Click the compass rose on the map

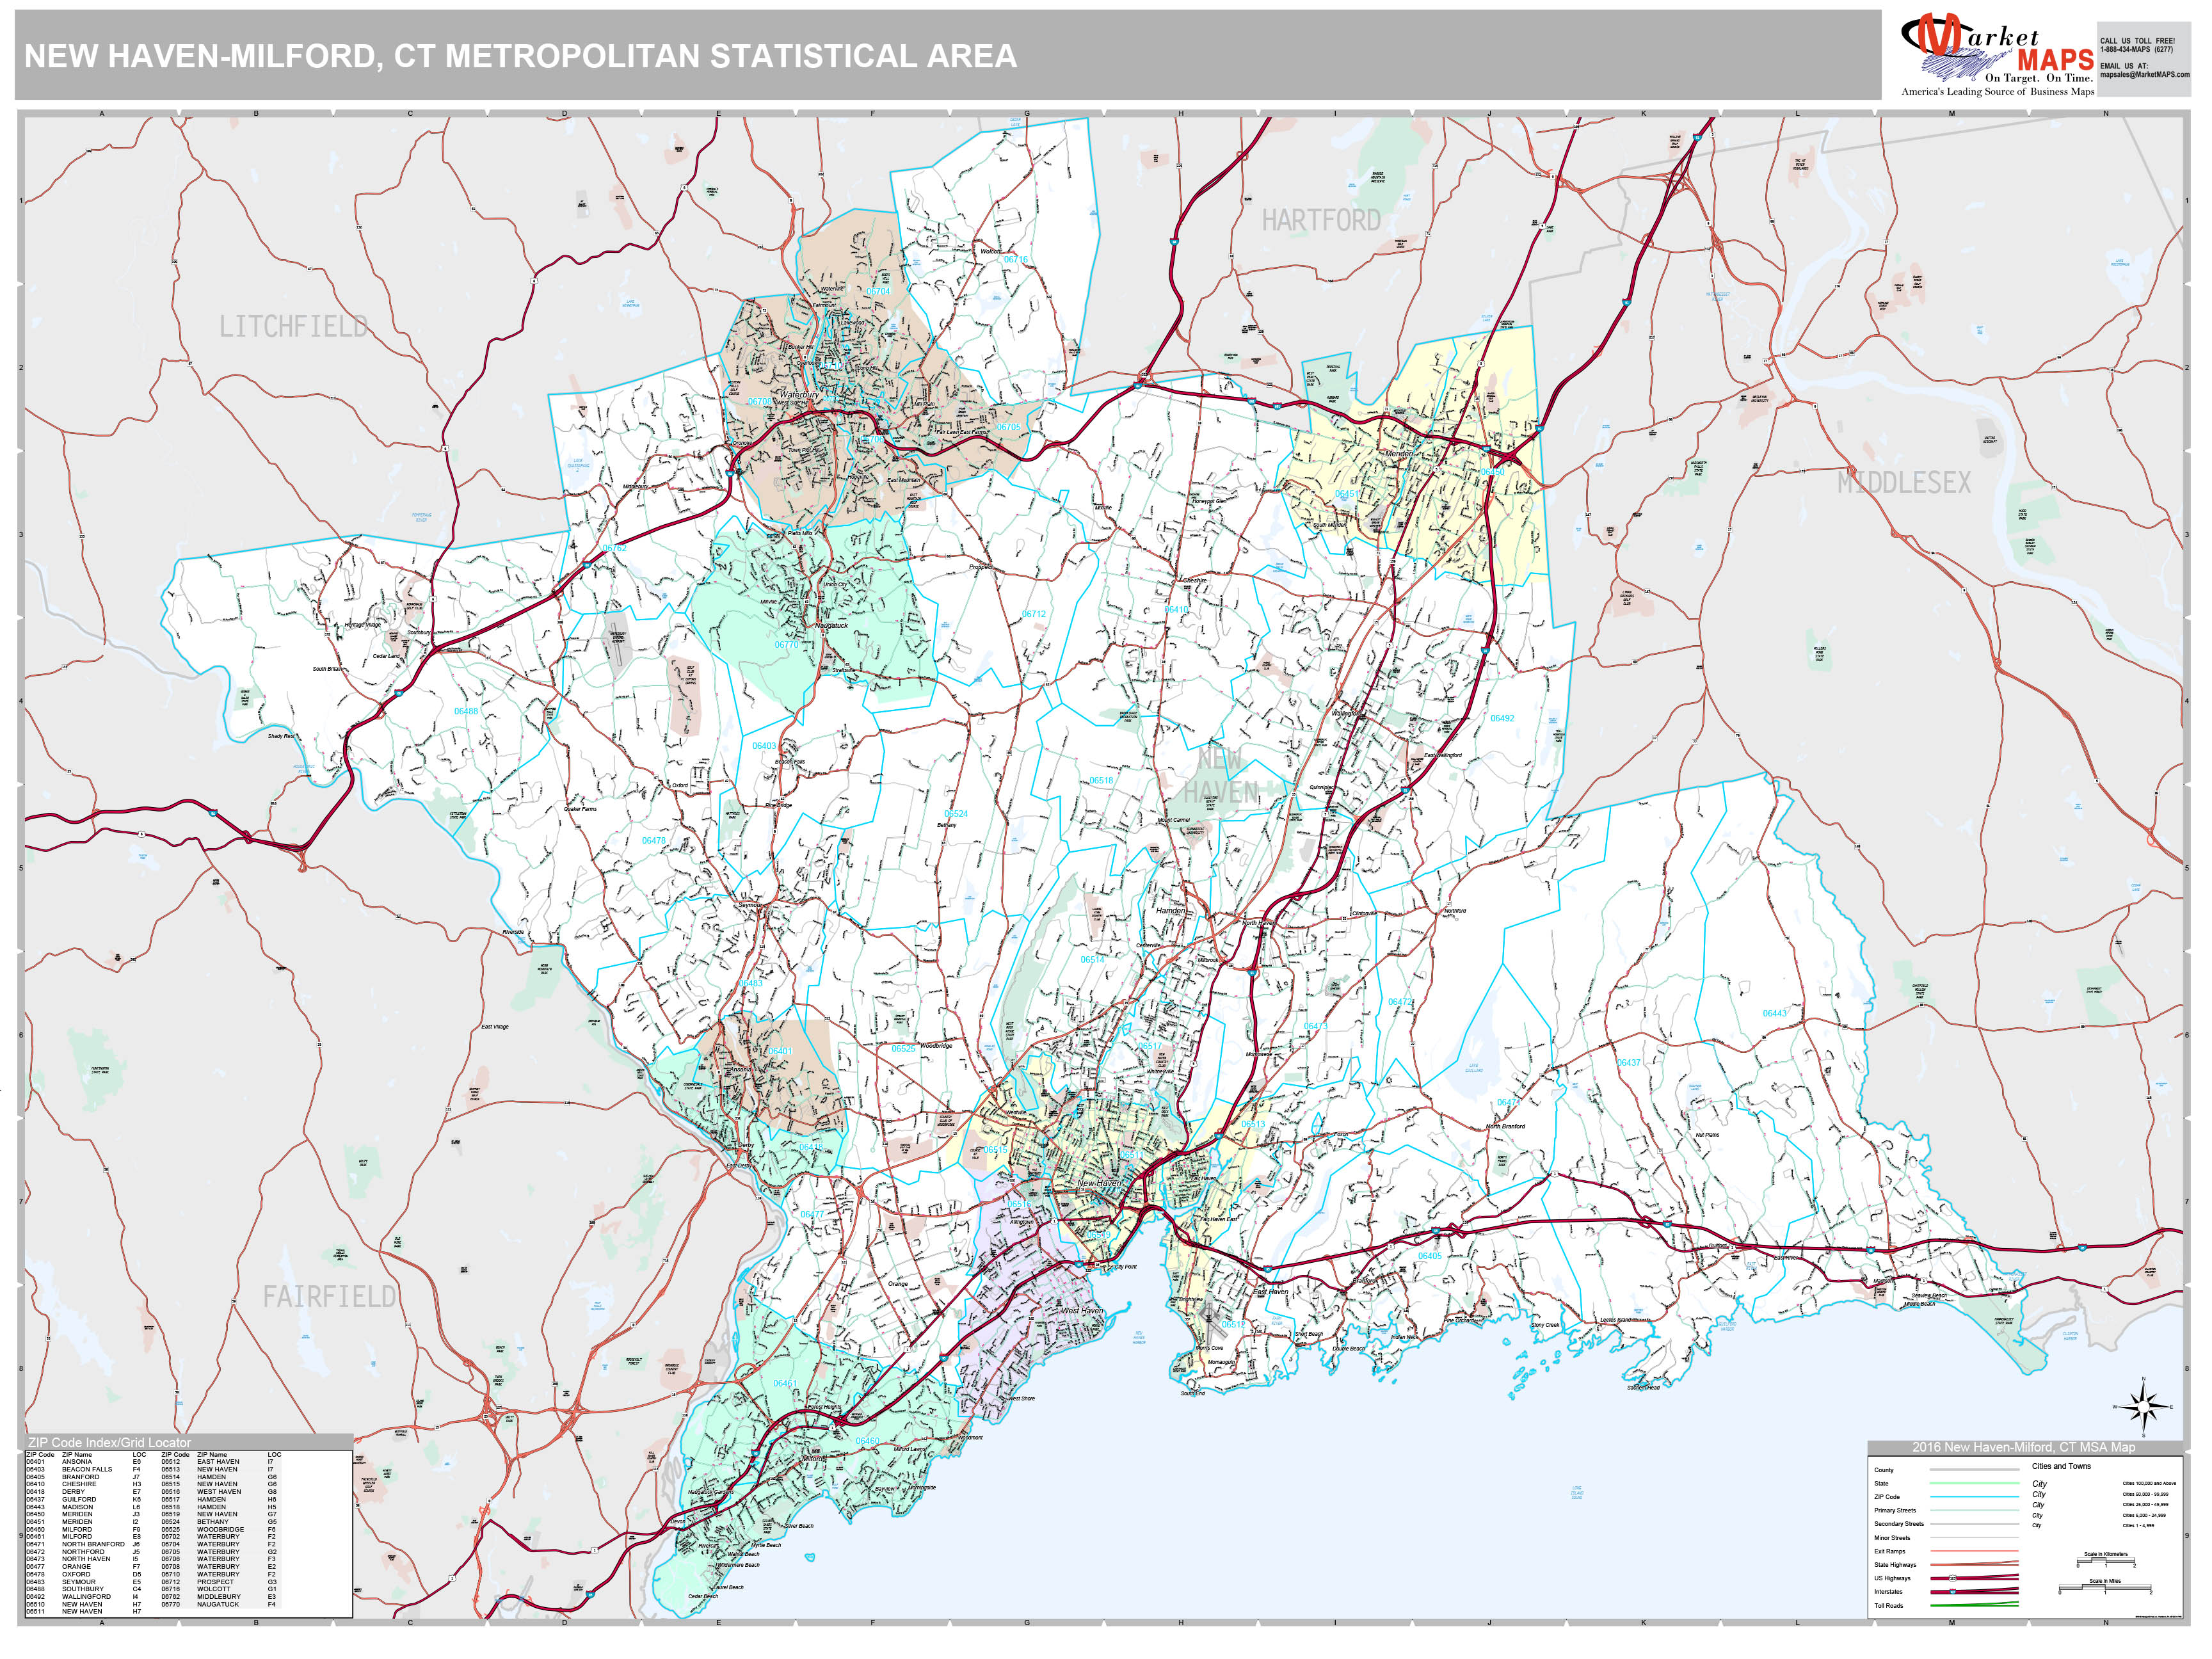2142,1407
